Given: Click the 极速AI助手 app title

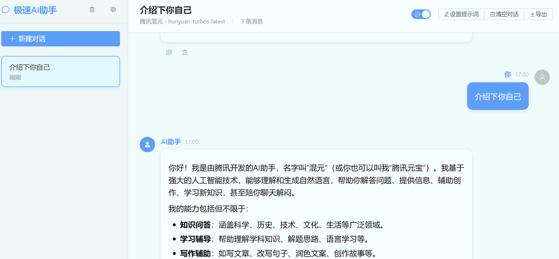Looking at the screenshot, I should [35, 10].
